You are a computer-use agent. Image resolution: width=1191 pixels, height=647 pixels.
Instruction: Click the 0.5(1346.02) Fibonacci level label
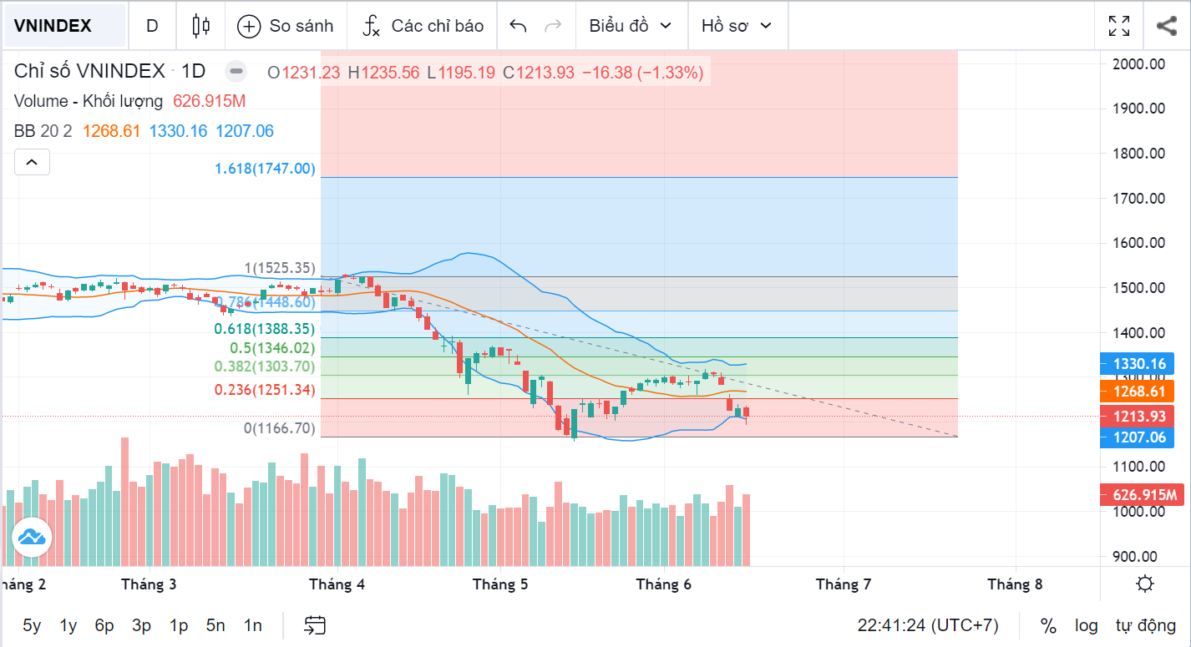coord(273,348)
